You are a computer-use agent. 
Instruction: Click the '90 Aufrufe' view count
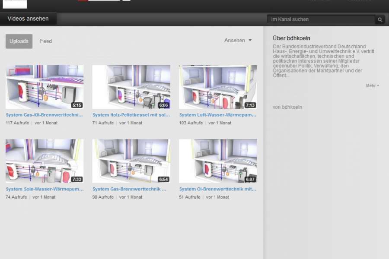coord(103,197)
